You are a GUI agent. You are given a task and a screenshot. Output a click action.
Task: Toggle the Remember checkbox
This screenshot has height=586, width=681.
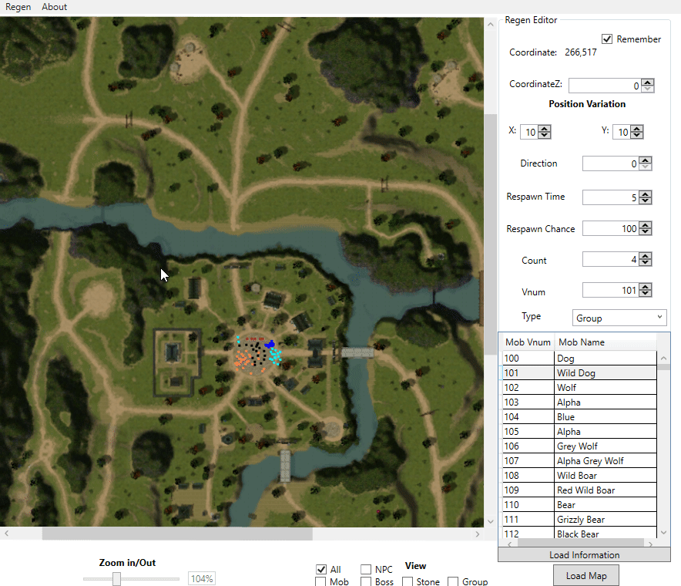click(607, 39)
